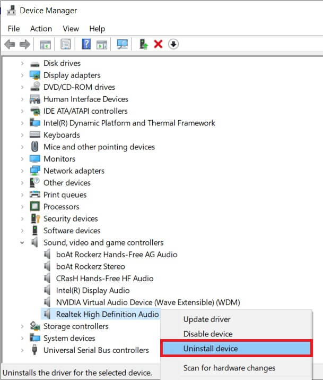Expand the Disk drives node
Screen dimensions: 323x380
pos(22,63)
